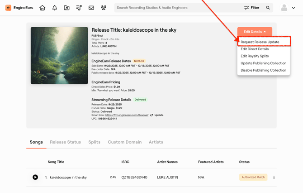Viewport: 303px width, 193px height.
Task: Open the community people icon
Action: click(x=104, y=8)
